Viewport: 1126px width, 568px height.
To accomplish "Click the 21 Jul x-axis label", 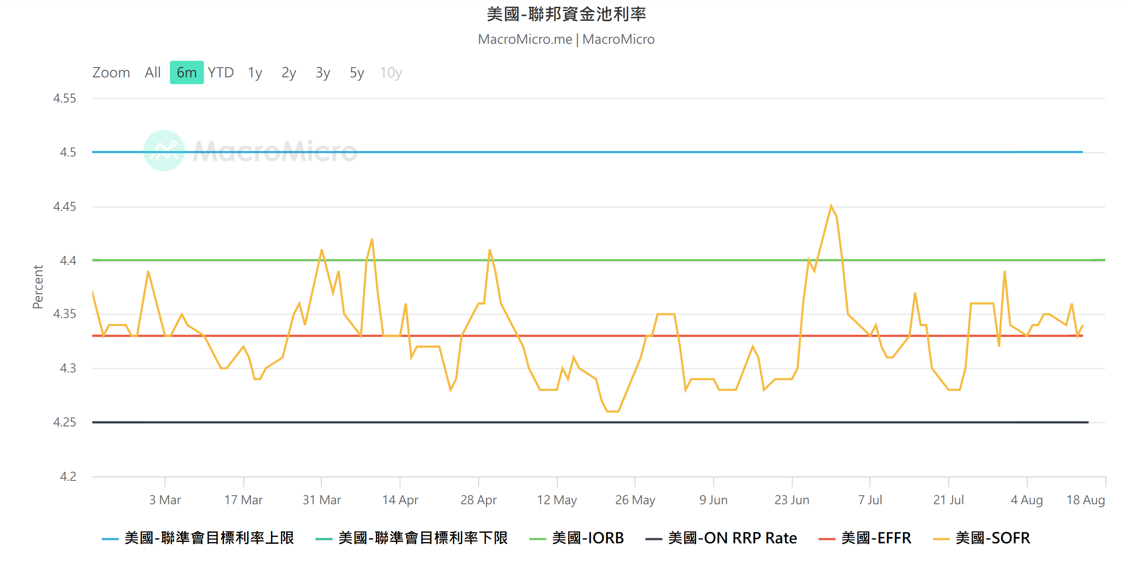I will click(949, 500).
